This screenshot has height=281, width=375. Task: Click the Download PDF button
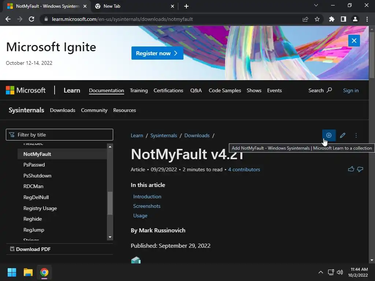click(30, 249)
